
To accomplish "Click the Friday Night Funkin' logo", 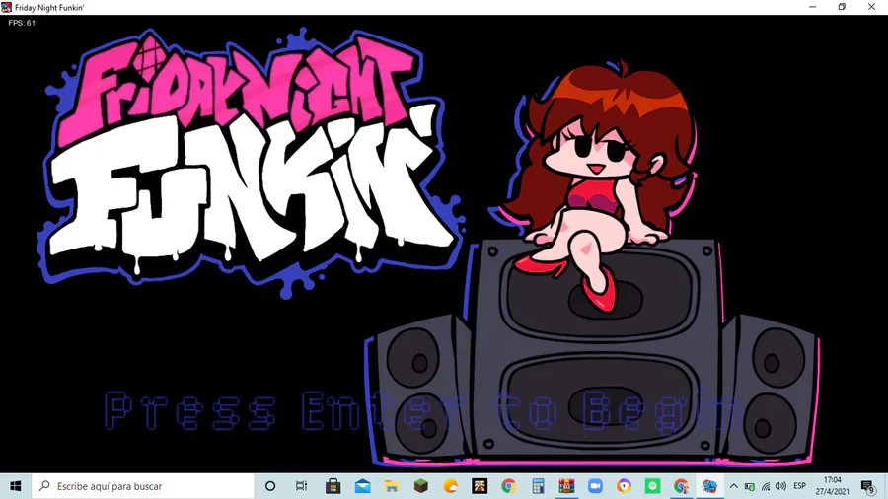I will pos(250,164).
